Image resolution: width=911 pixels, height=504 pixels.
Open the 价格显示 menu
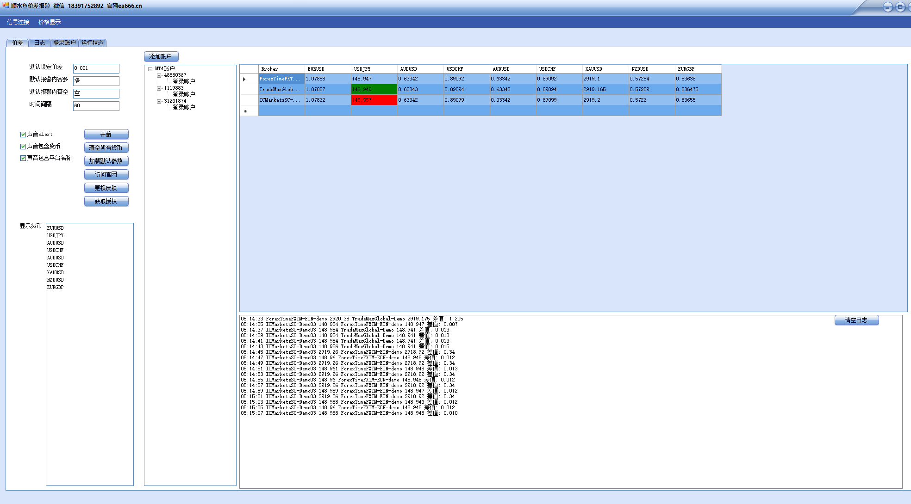pos(50,22)
